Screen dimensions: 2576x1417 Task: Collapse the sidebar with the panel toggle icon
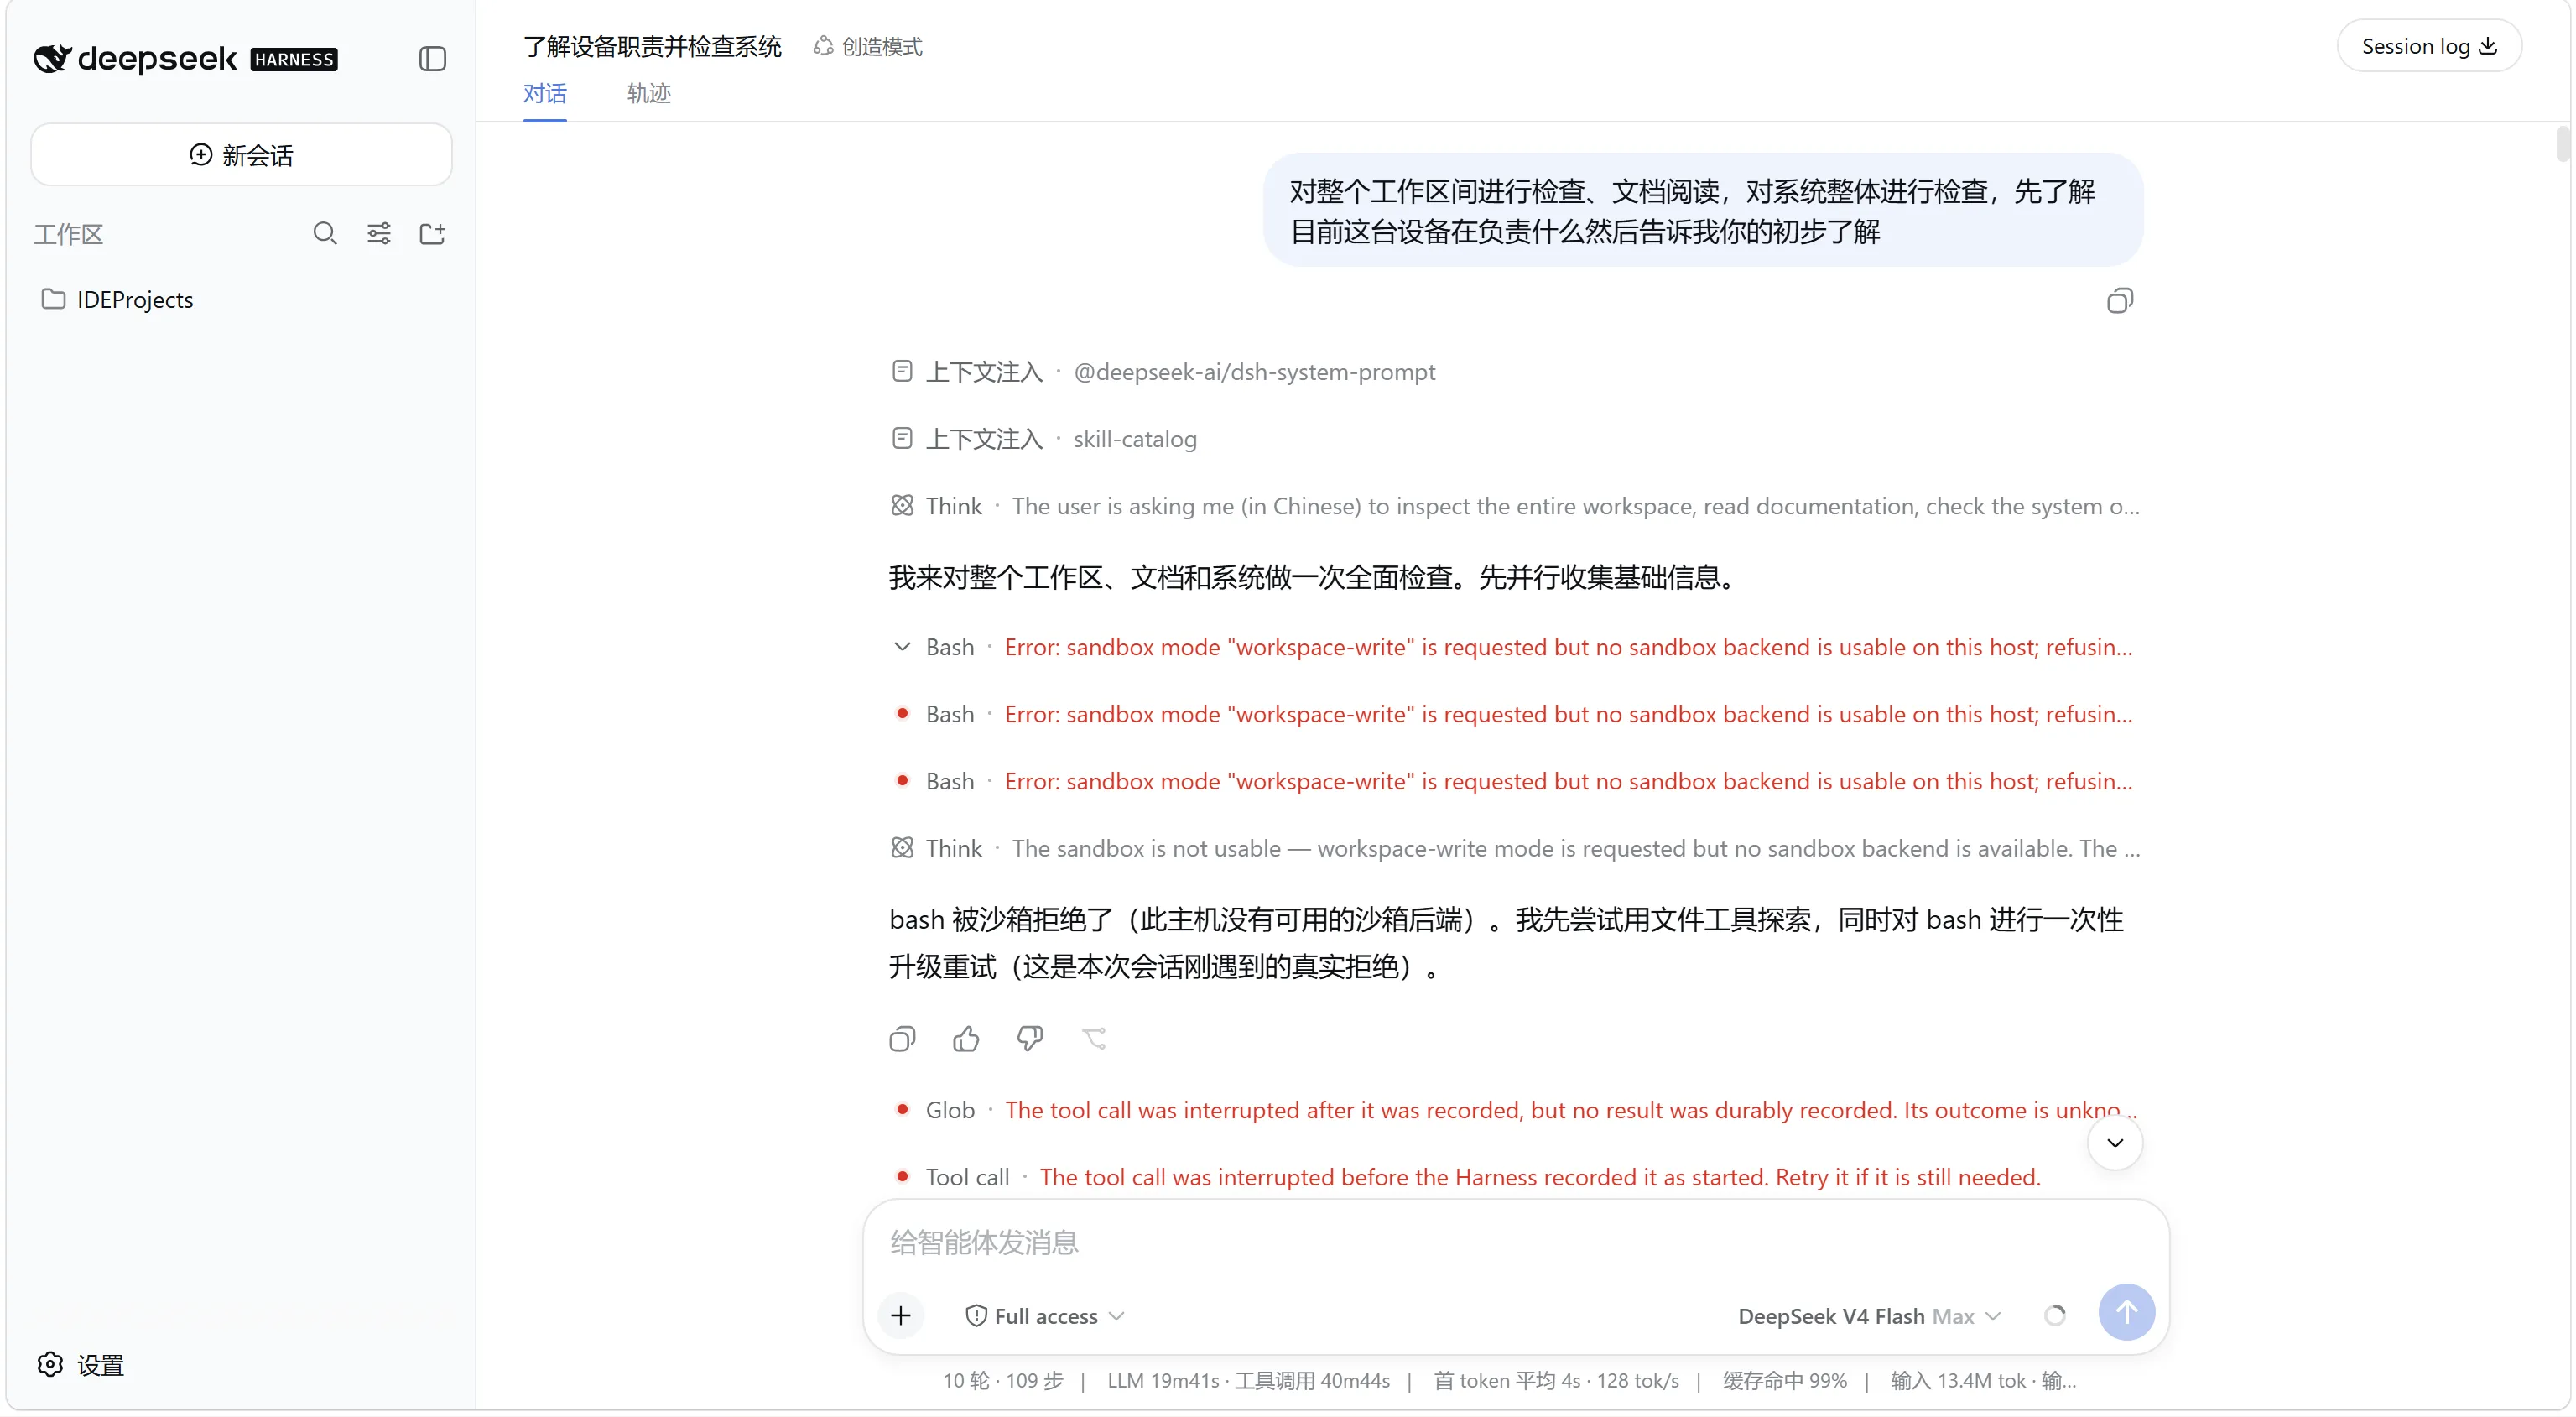coord(432,59)
